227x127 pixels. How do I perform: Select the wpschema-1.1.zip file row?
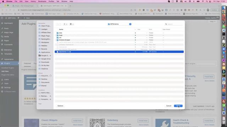tap(119, 52)
